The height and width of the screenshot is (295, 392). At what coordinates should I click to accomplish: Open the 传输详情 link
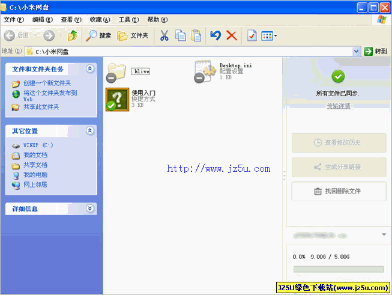339,106
